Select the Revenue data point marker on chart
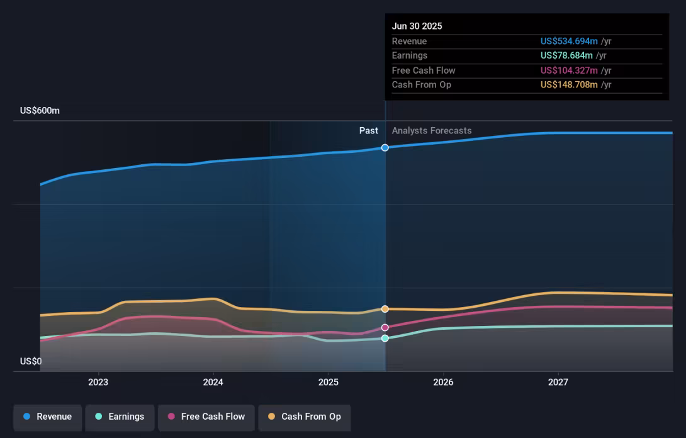This screenshot has height=438, width=686. pos(385,148)
